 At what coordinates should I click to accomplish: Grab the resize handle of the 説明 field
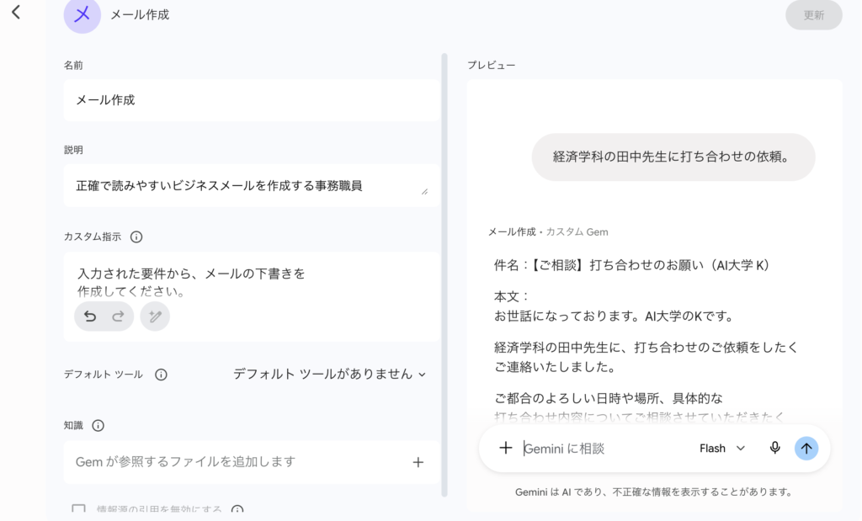pos(424,191)
